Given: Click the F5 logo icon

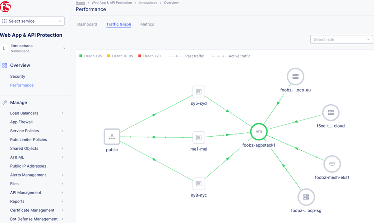Looking at the screenshot, I should [7, 7].
